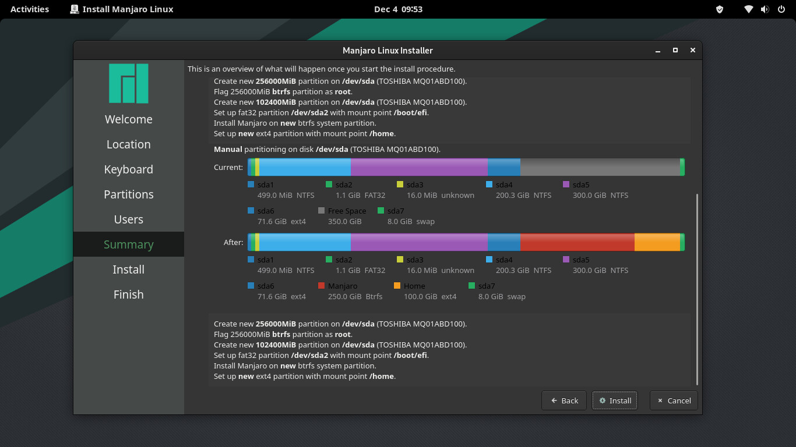
Task: Click the red Manjaro segment in the After bar
Action: [x=577, y=242]
